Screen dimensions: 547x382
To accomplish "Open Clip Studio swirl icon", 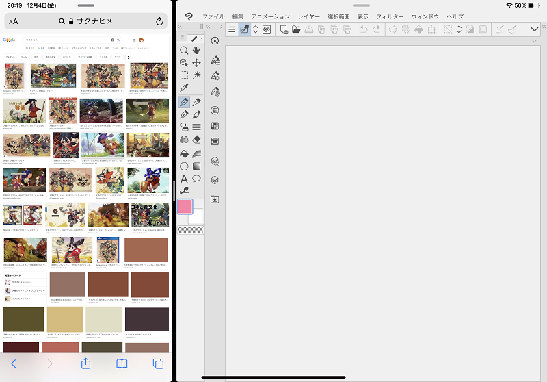I will pos(267,29).
